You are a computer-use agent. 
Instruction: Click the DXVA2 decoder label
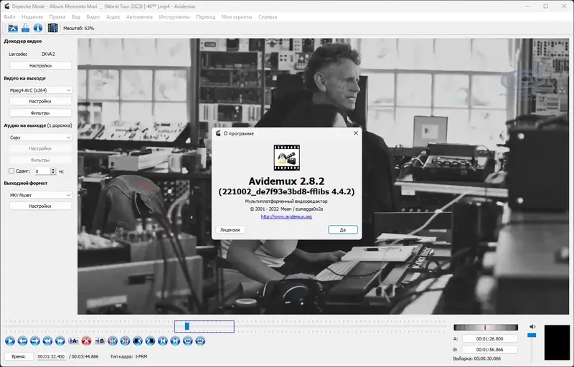point(48,54)
